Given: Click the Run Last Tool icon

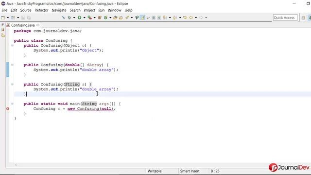Looking at the screenshot, I should [x=89, y=17].
